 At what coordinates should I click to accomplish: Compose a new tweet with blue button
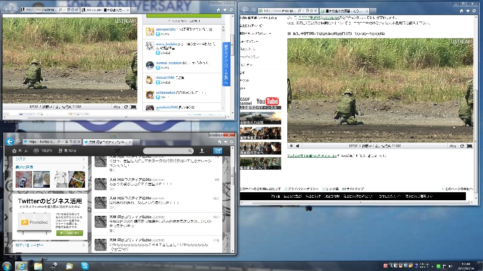point(218,151)
